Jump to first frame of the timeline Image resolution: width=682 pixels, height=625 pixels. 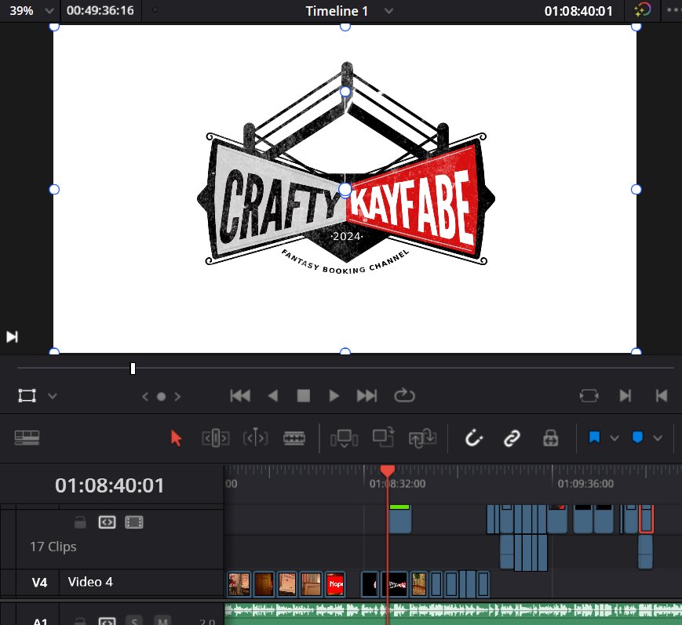[x=240, y=396]
